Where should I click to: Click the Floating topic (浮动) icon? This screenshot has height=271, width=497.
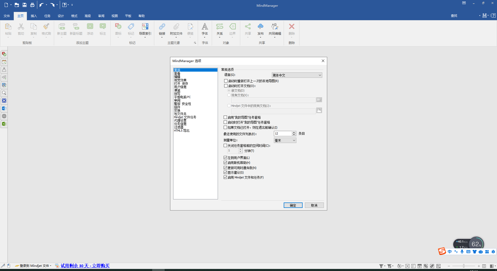coord(90,27)
